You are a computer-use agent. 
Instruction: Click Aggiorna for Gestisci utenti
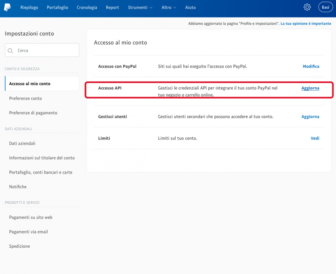coord(310,117)
